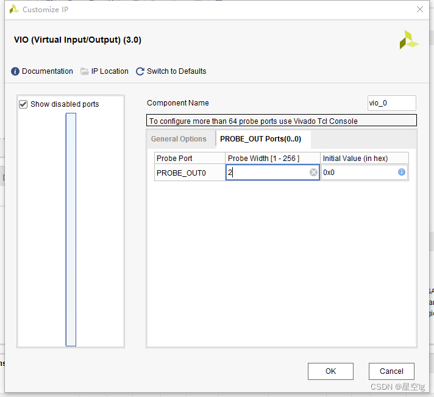Click the Vivado logo in the title bar
434x397 pixels.
pos(14,9)
